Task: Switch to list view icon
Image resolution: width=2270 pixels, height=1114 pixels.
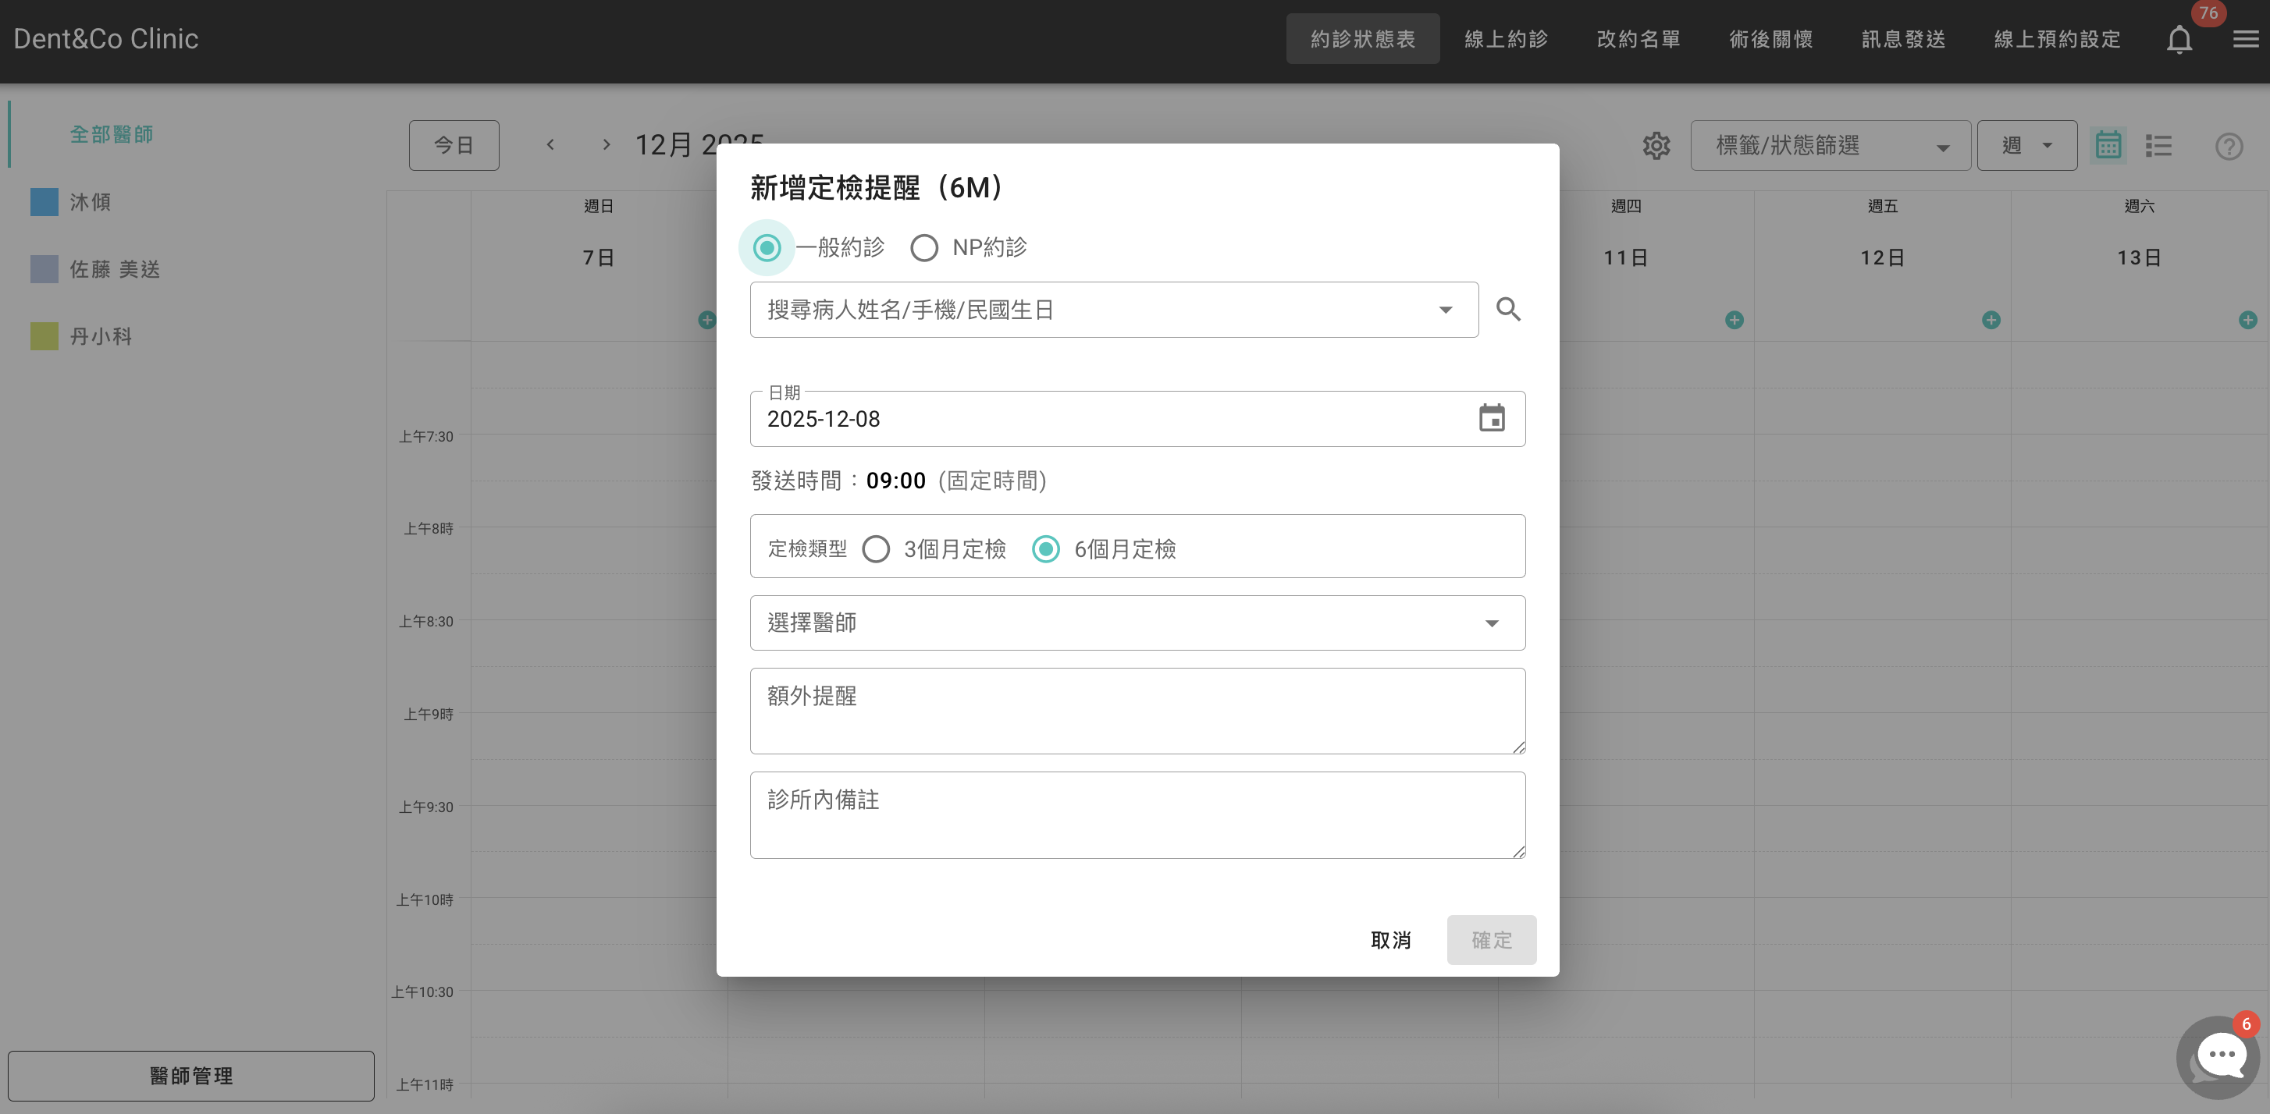Action: coord(2159,145)
